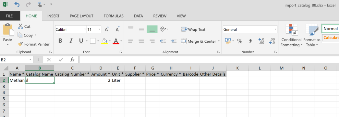Viewport: 339px width, 117px height.
Task: Open the Insert Function fx button
Action: tap(72, 60)
